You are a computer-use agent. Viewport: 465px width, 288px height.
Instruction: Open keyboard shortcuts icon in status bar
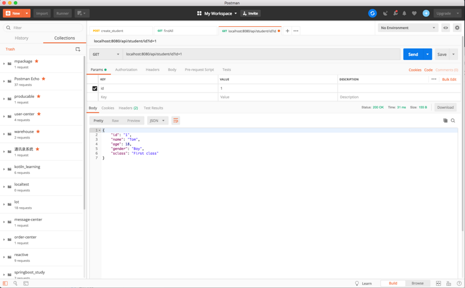[x=449, y=283]
